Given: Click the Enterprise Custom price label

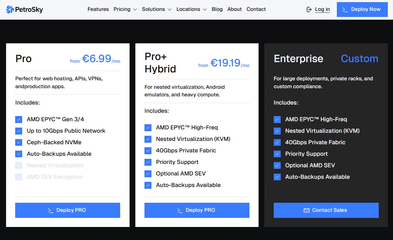Looking at the screenshot, I should click(x=359, y=58).
